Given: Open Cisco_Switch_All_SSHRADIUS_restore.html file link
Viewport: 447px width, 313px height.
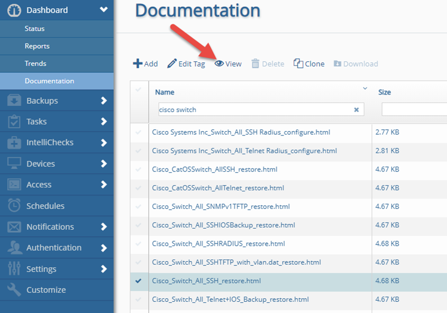Looking at the screenshot, I should pos(219,244).
